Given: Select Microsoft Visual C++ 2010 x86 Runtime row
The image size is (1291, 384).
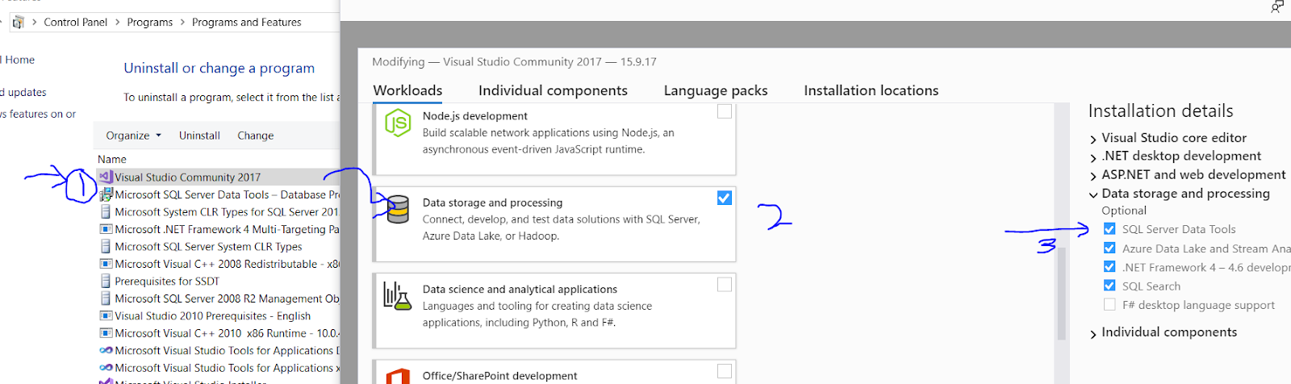Looking at the screenshot, I should tap(218, 333).
